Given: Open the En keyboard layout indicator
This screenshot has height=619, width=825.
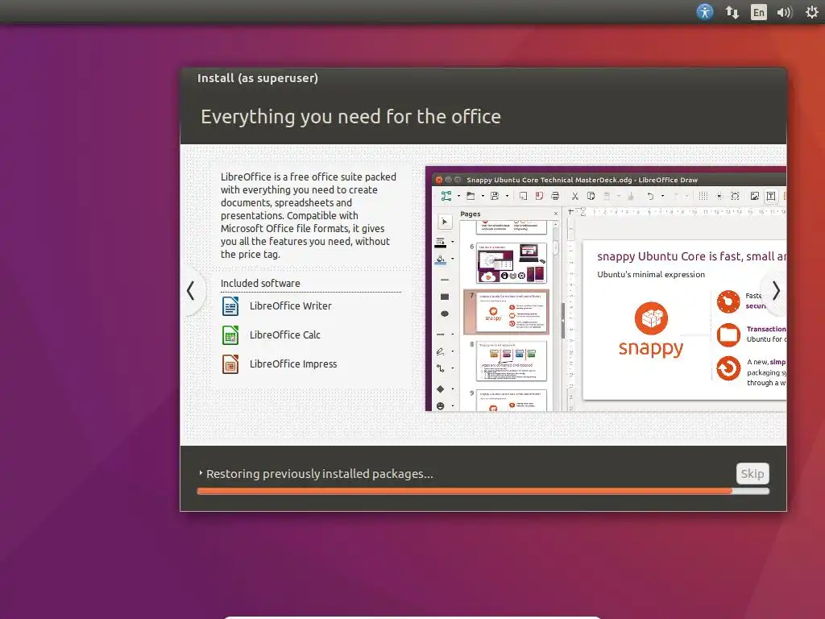Looking at the screenshot, I should point(758,12).
